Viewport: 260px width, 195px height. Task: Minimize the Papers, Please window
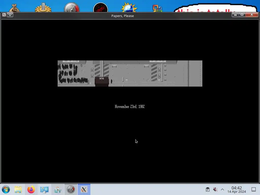235,14
